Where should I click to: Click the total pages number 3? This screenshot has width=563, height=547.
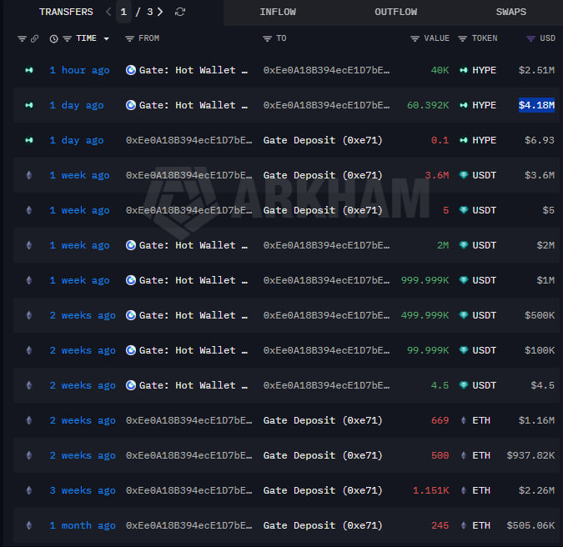click(x=150, y=12)
